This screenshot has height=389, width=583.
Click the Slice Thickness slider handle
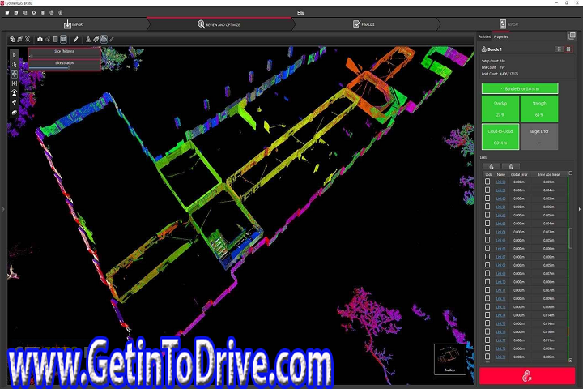tap(32, 56)
